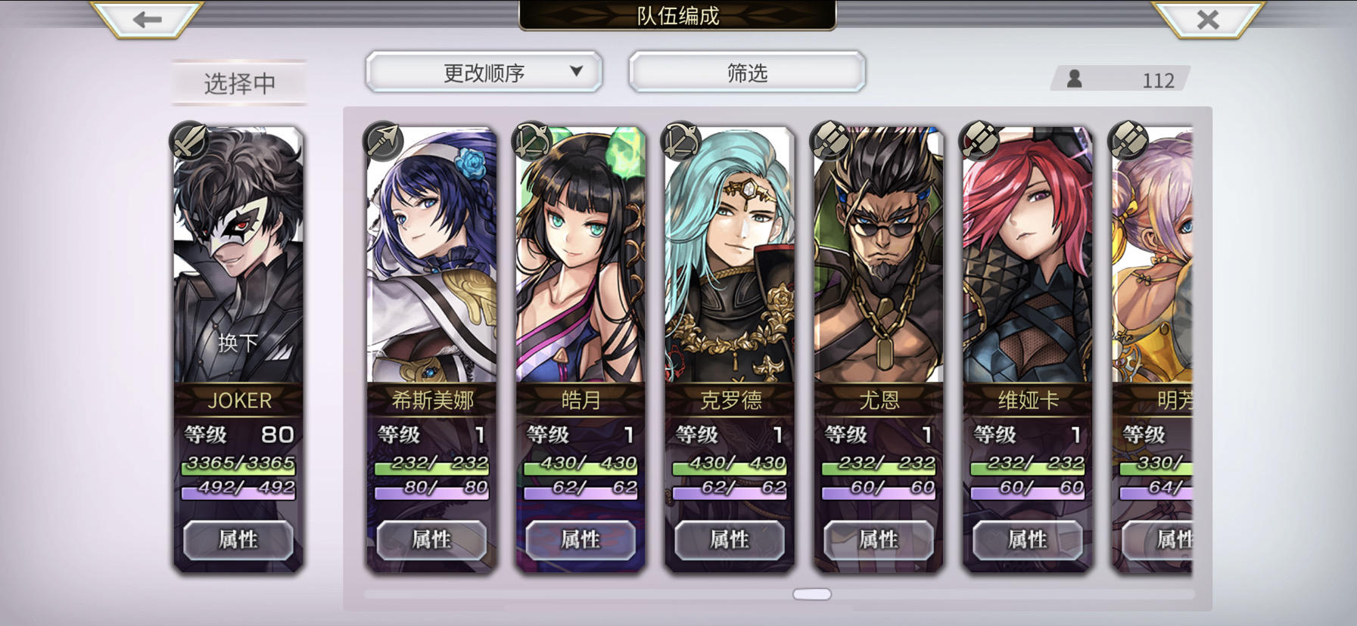Select the 皓月 character portrait

coord(580,256)
